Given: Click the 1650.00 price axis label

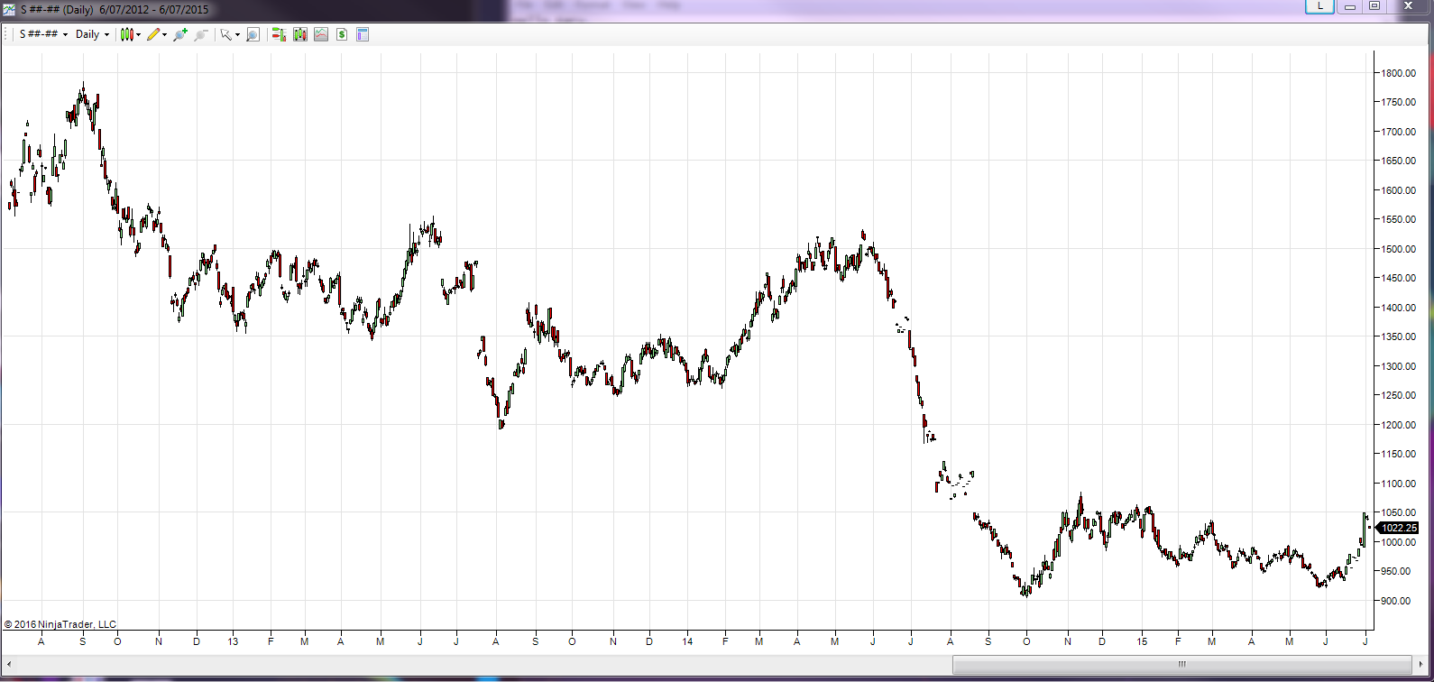Looking at the screenshot, I should pos(1398,161).
